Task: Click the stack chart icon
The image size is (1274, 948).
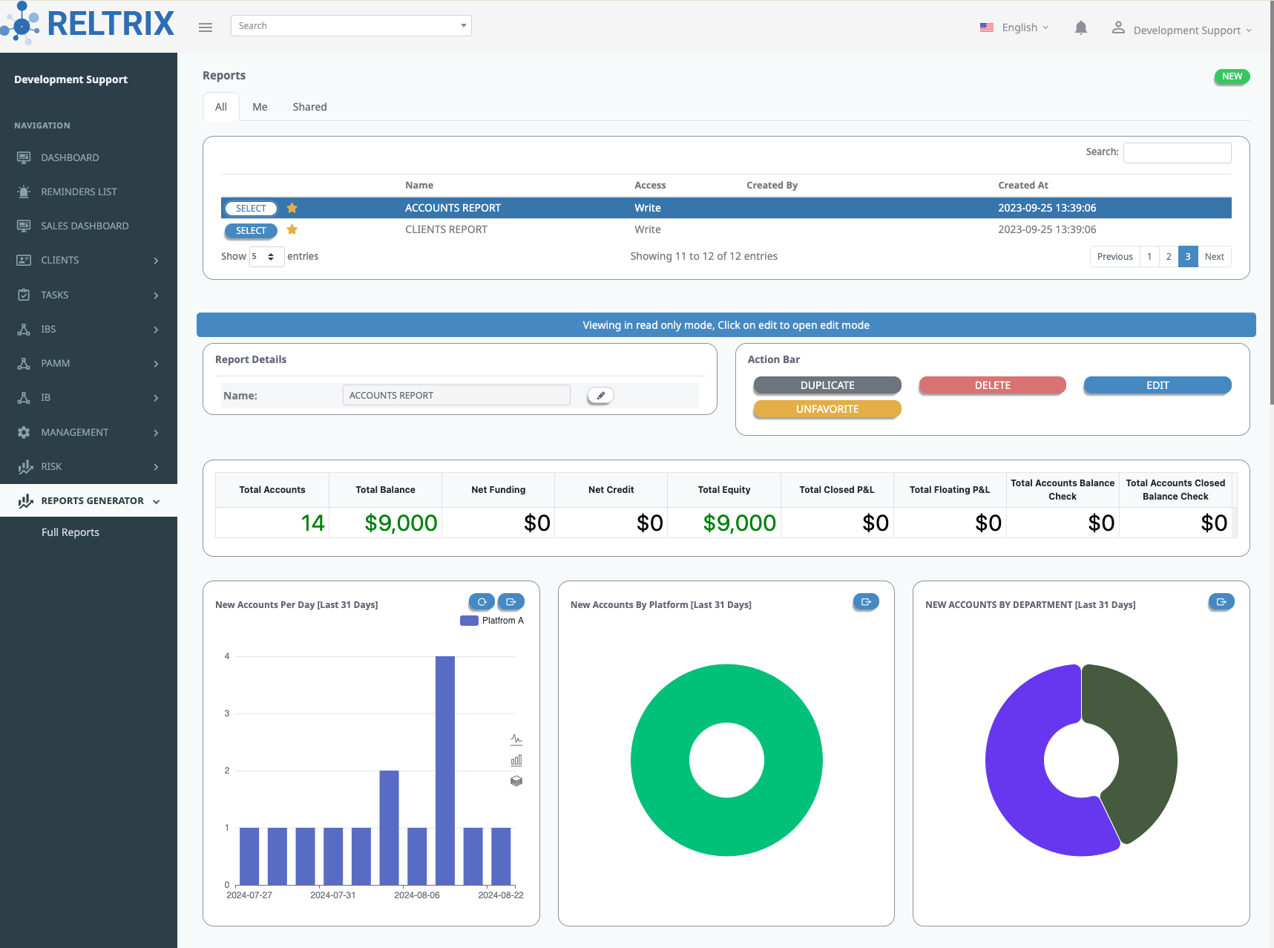Action: pos(516,781)
